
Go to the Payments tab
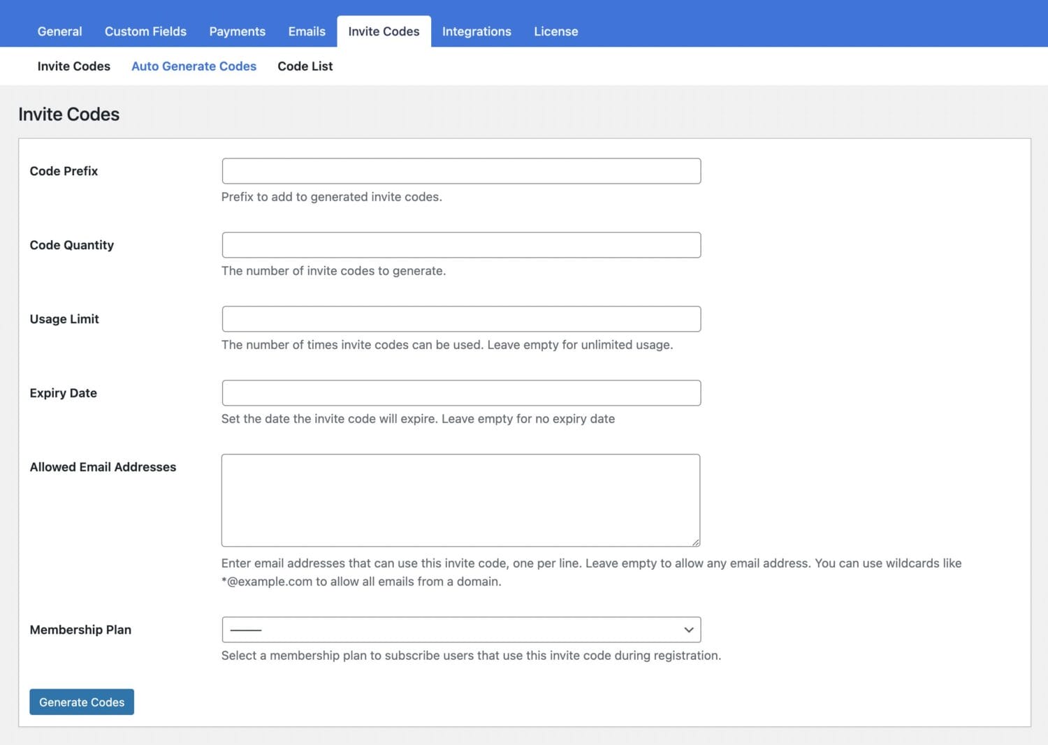pyautogui.click(x=237, y=31)
